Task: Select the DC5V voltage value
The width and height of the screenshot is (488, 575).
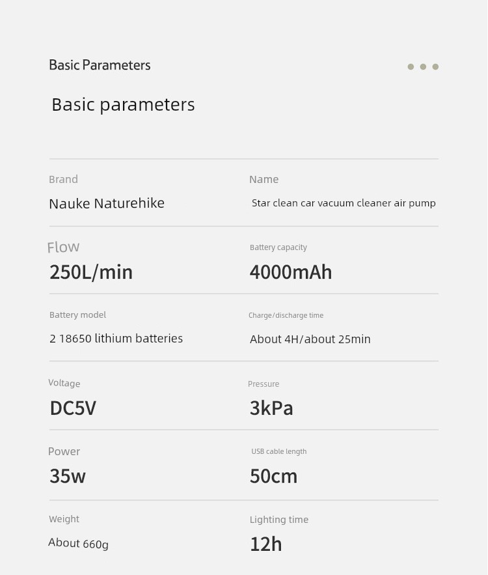Action: click(73, 408)
